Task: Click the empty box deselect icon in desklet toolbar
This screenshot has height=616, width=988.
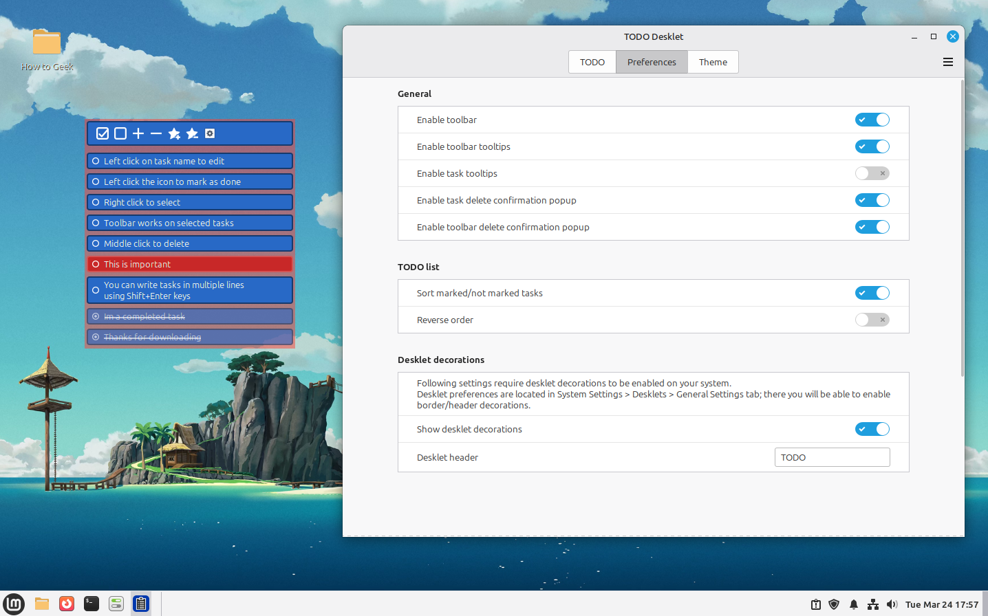Action: click(120, 133)
